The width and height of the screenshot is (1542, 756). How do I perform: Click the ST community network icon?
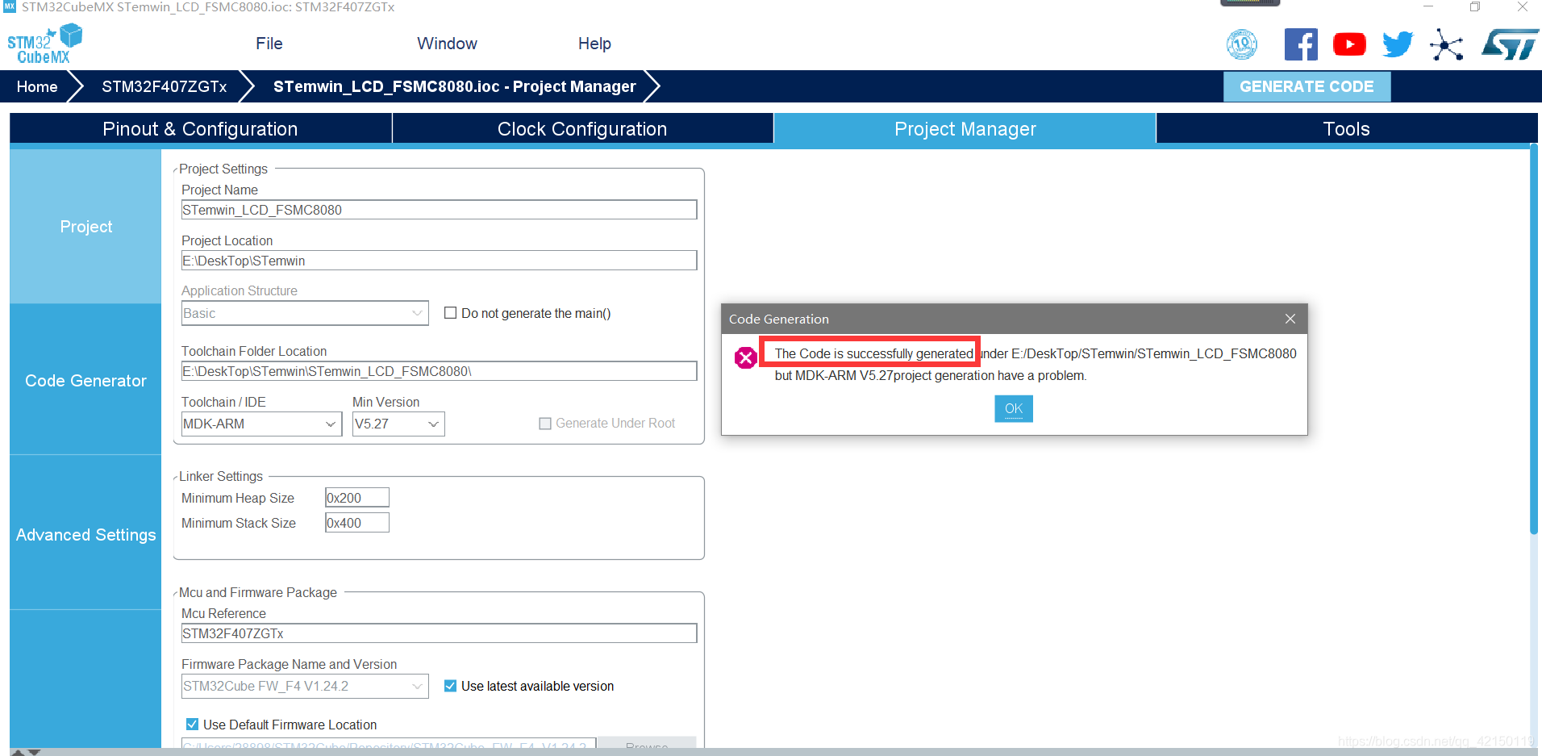pyautogui.click(x=1447, y=44)
